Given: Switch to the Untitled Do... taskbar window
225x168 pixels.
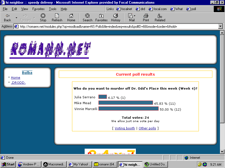Looking at the screenshot, I should [x=156, y=164].
